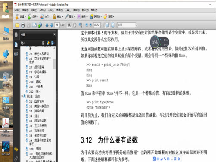Viewport: 216px width, 162px height.
Task: Open the 视图 (View) menu
Action: pyautogui.click(x=34, y=10)
